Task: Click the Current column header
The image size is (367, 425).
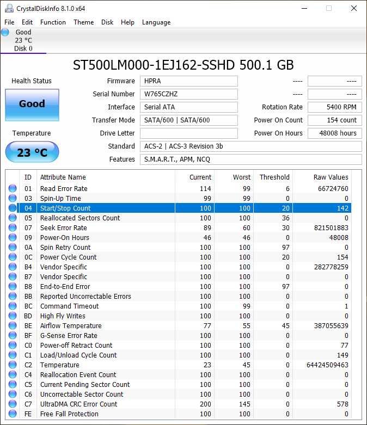Action: 195,177
